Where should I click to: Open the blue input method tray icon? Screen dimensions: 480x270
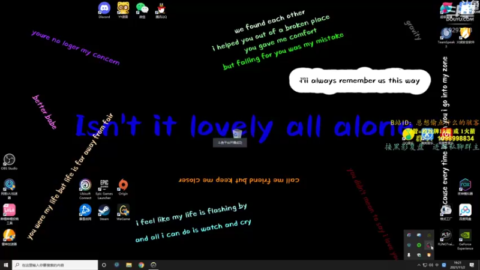[444, 265]
